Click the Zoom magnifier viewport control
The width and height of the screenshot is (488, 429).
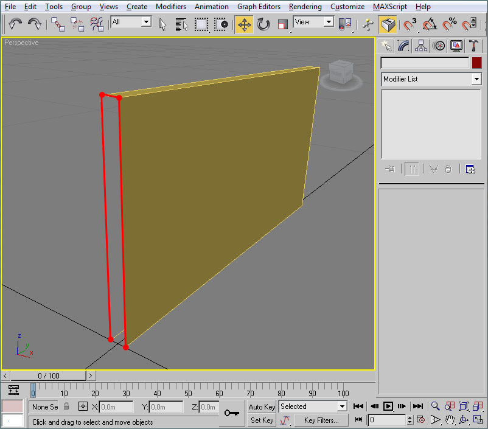coord(436,406)
